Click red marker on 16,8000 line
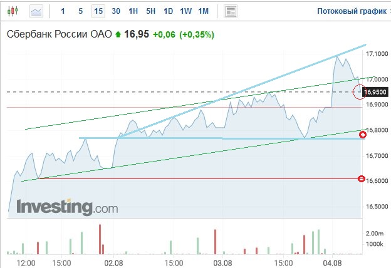 (x=362, y=135)
